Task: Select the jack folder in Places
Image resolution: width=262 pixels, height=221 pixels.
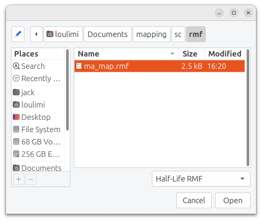Action: 38,92
